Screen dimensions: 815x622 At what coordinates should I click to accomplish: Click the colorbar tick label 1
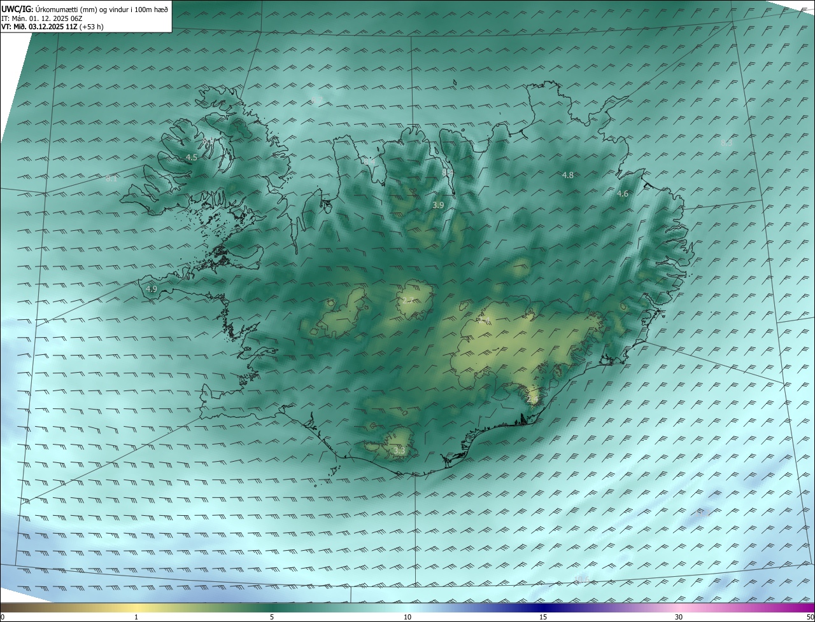coord(136,617)
